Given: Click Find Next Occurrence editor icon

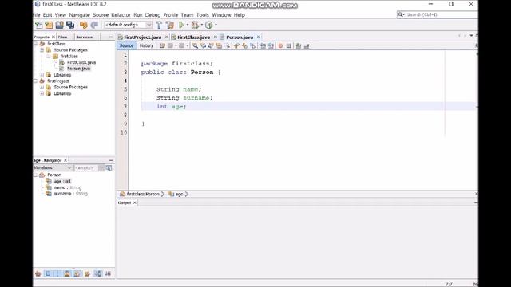Looking at the screenshot, I should pyautogui.click(x=211, y=46).
